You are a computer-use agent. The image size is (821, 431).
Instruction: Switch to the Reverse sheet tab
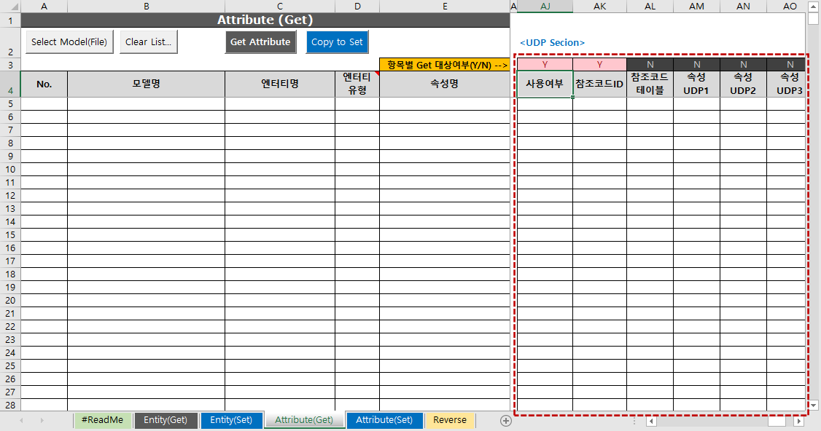point(449,420)
